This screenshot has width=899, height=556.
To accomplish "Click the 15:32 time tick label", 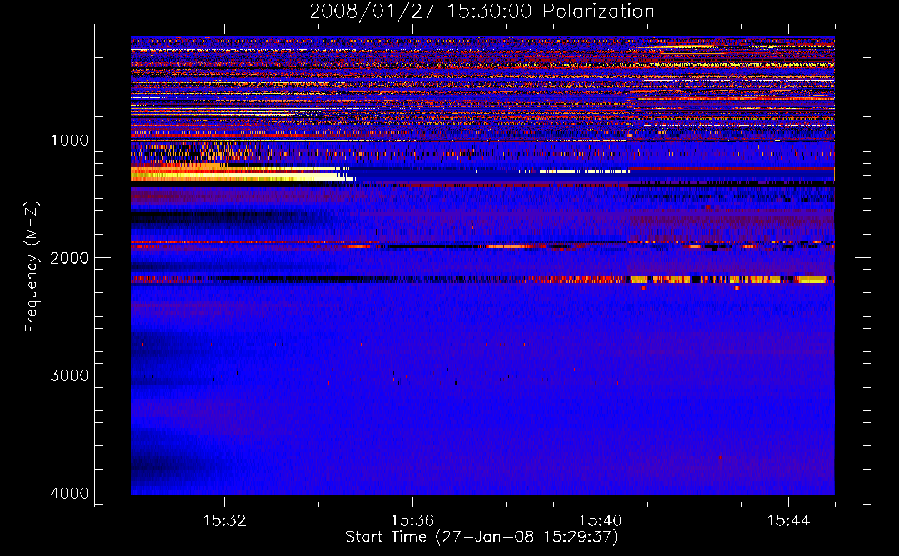I will (224, 521).
